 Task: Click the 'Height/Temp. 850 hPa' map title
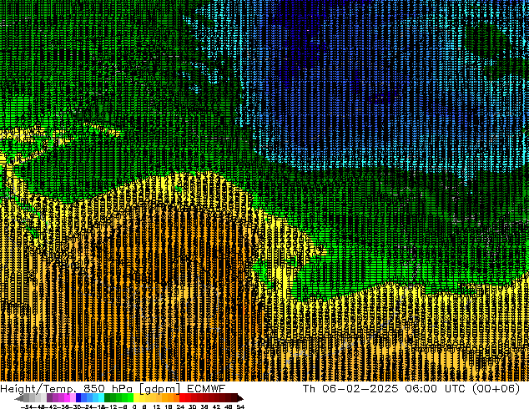click(66, 389)
